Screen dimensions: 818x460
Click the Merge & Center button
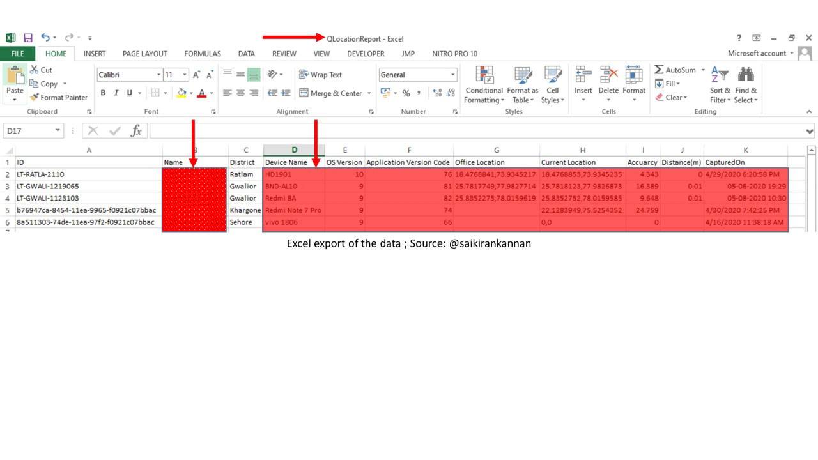click(x=330, y=93)
